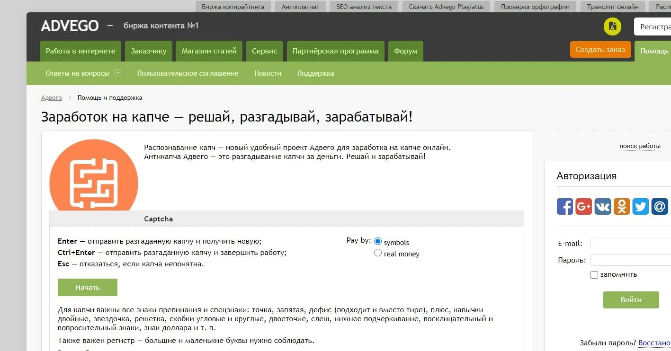Log in with Odnoklassniki icon
Viewport: 671px width, 351px height.
point(622,206)
